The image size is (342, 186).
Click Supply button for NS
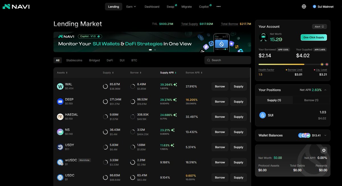(x=239, y=132)
